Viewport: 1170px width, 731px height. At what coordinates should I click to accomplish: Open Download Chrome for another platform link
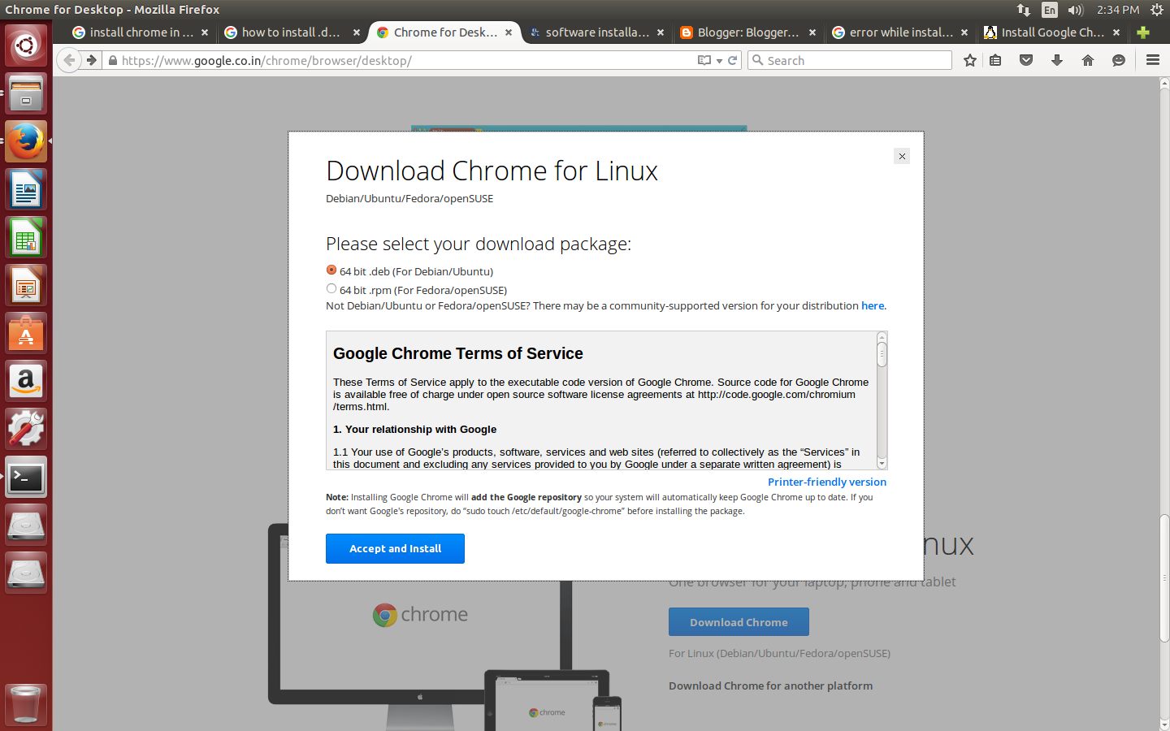(770, 686)
